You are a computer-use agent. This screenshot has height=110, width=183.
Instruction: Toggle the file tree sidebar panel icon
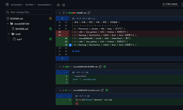(7, 4)
